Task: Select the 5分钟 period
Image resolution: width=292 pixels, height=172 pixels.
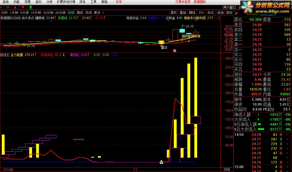Action: pos(24,13)
